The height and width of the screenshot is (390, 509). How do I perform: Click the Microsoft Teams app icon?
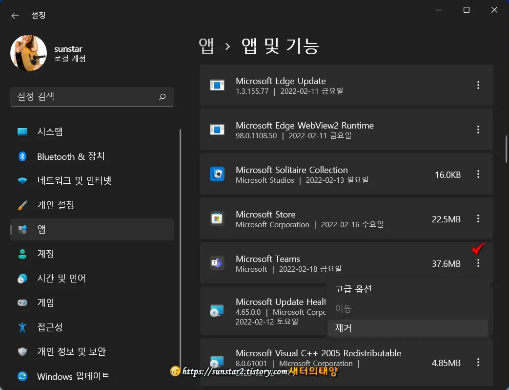click(x=217, y=263)
